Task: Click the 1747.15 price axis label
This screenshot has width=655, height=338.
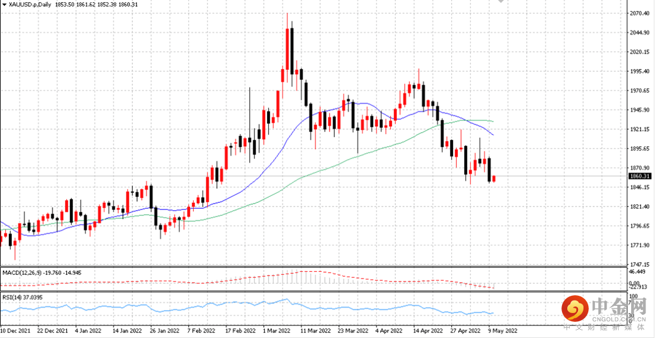Action: 640,264
